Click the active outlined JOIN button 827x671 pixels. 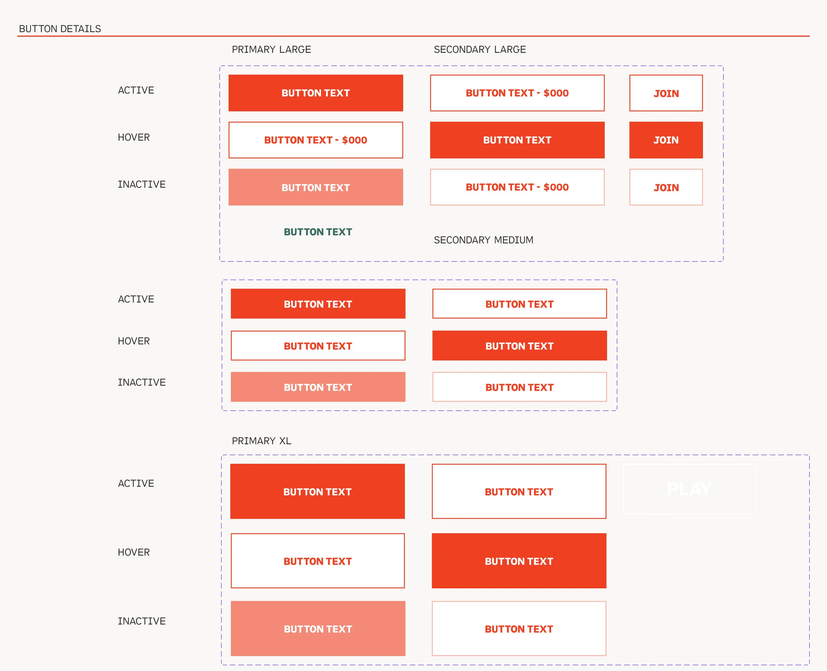[666, 93]
